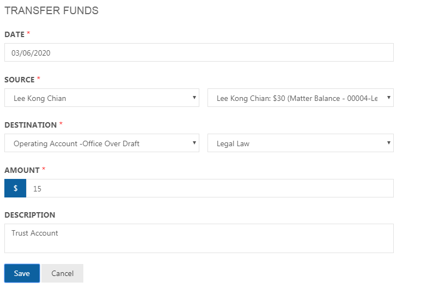The image size is (421, 288).
Task: Expand the arrow of the Legal Law dropdown
Action: (x=388, y=143)
